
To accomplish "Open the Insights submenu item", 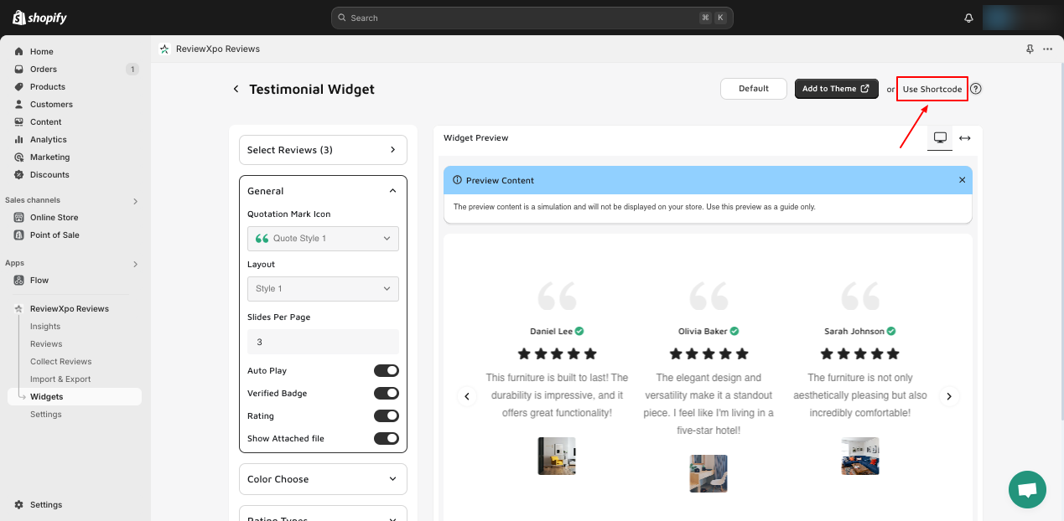I will [45, 327].
